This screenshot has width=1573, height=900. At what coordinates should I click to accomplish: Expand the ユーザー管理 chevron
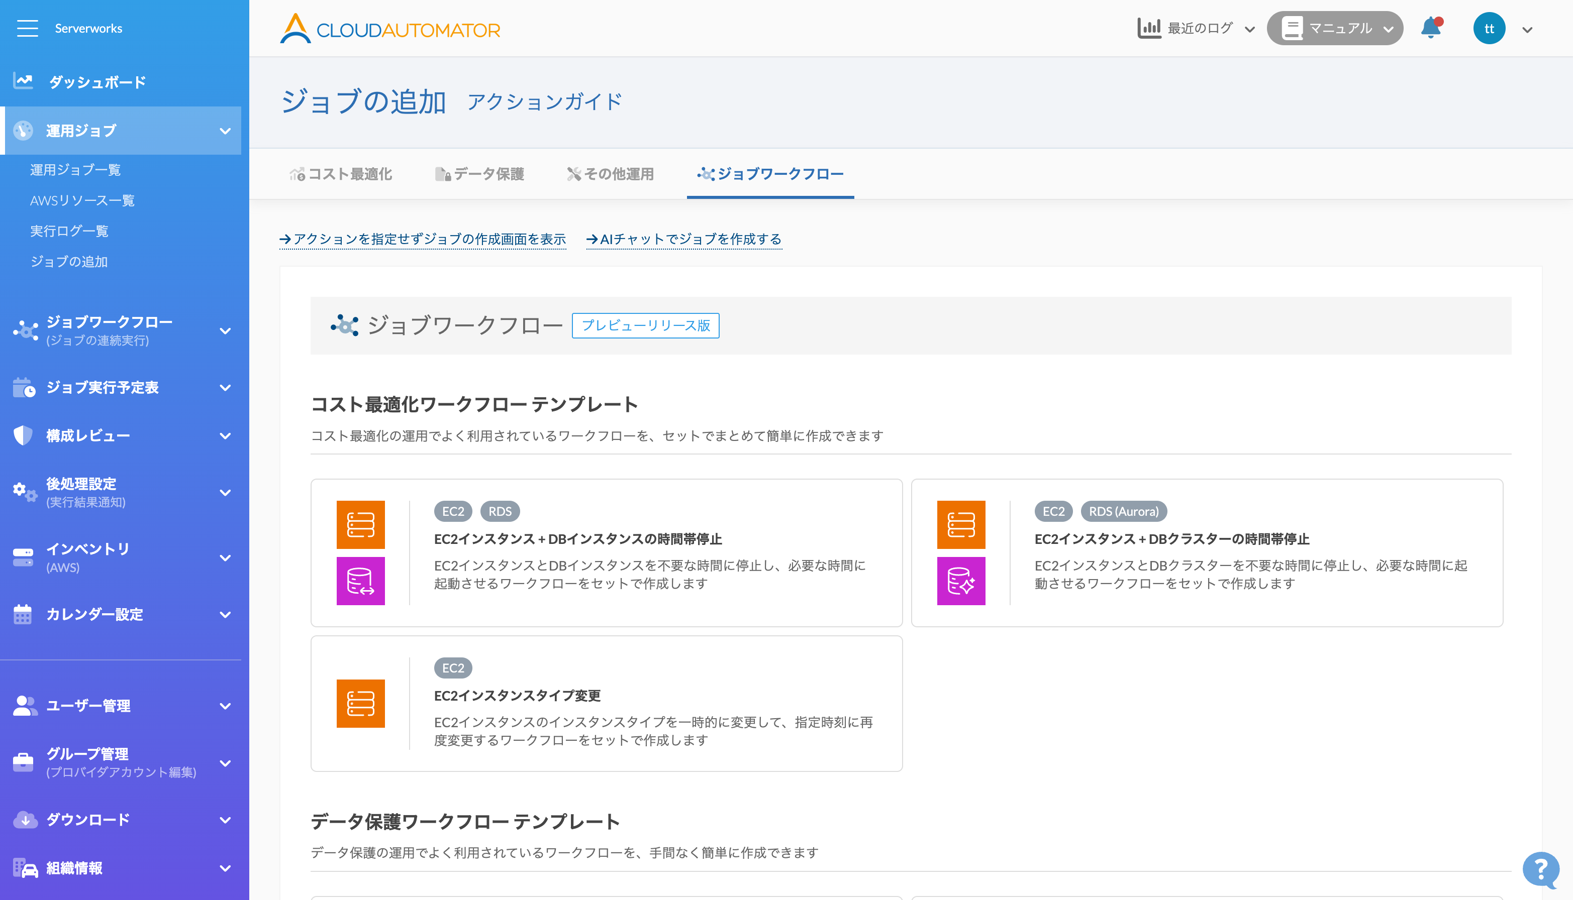coord(225,706)
